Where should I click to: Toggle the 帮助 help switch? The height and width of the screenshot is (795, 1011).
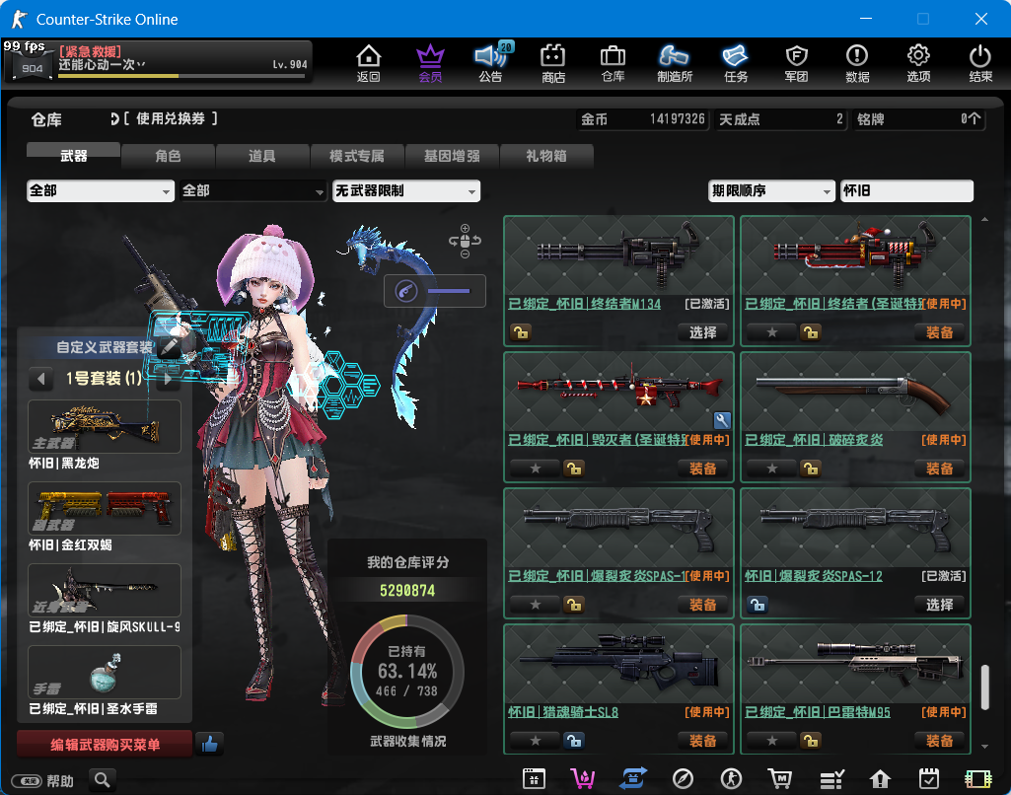27,781
